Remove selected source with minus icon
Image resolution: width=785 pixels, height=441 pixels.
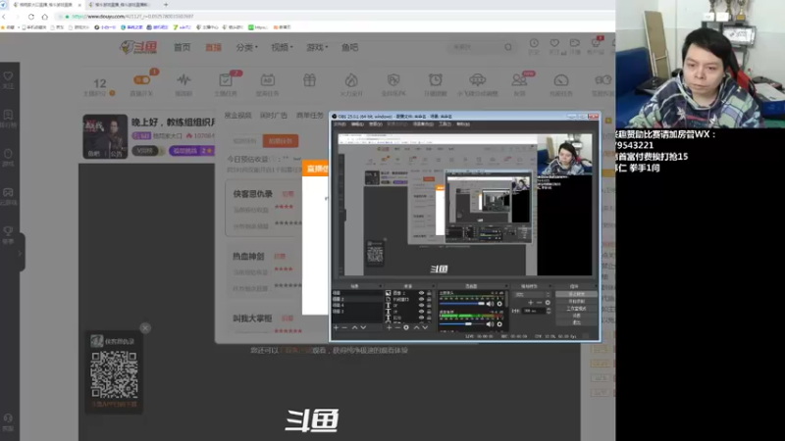point(397,327)
